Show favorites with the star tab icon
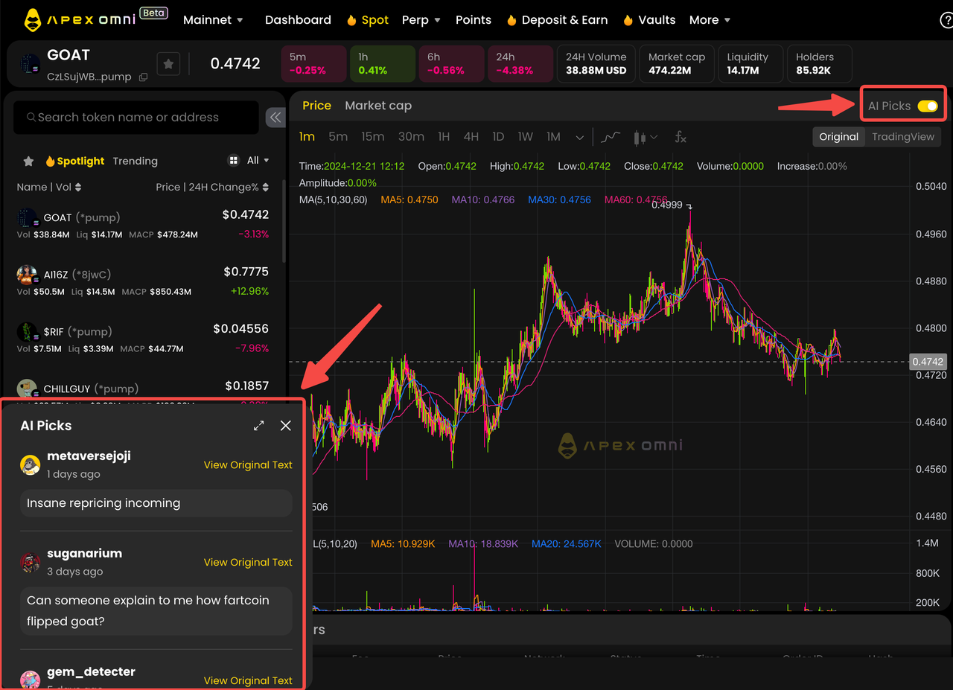The height and width of the screenshot is (690, 953). pos(28,161)
